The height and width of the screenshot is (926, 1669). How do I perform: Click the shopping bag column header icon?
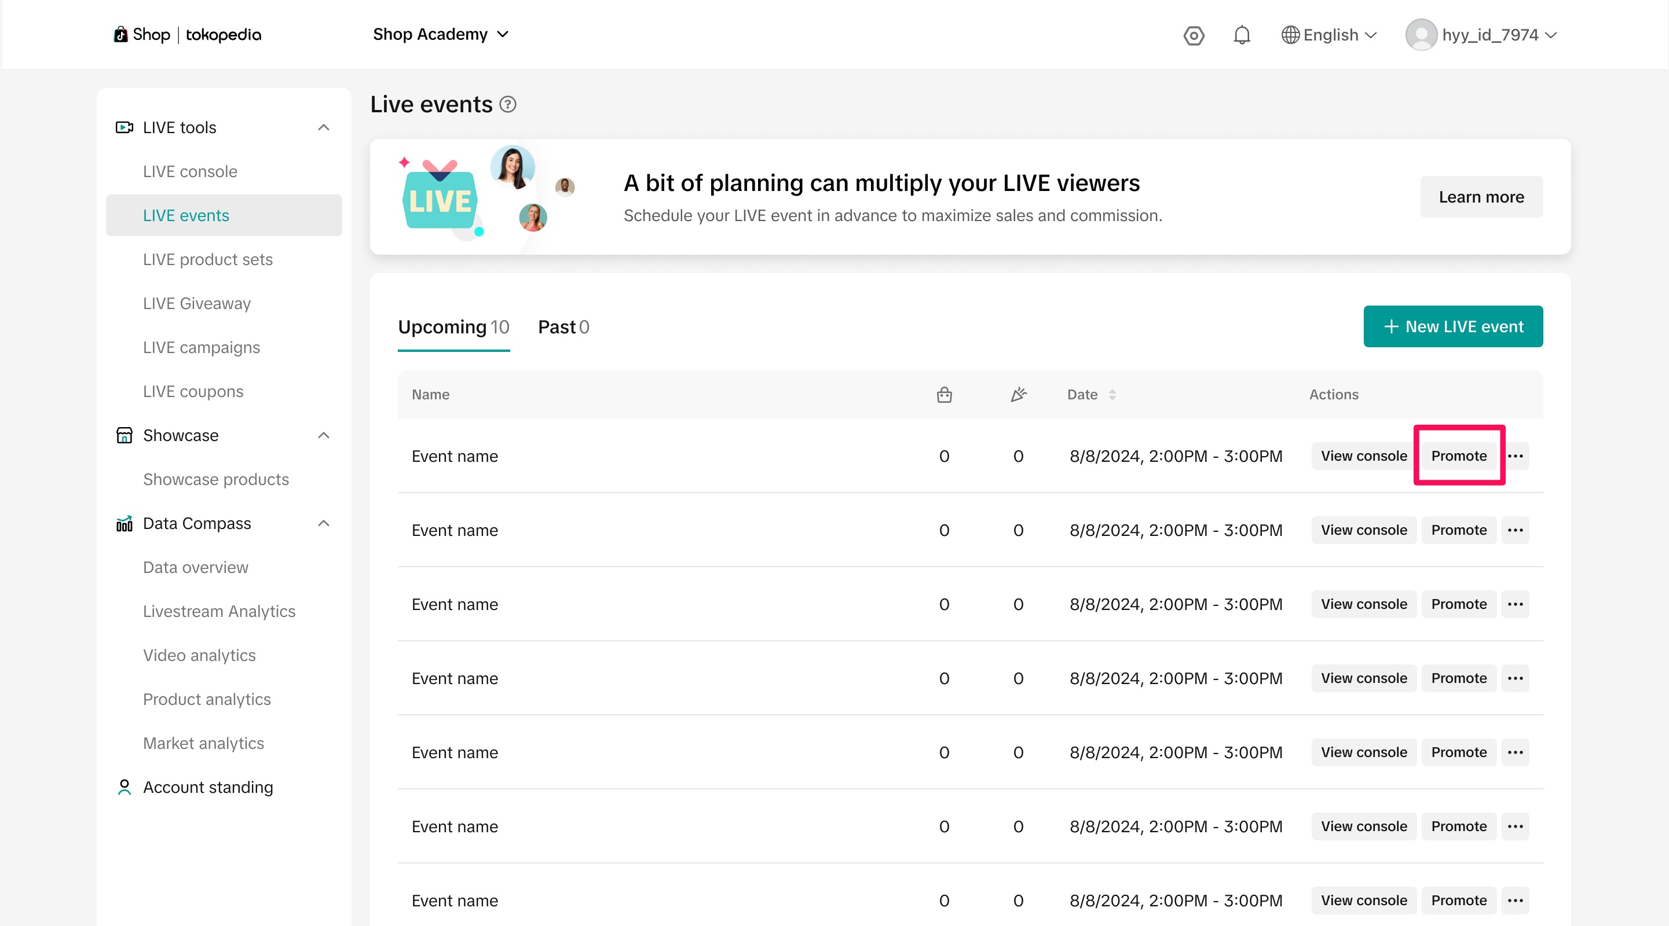click(944, 394)
